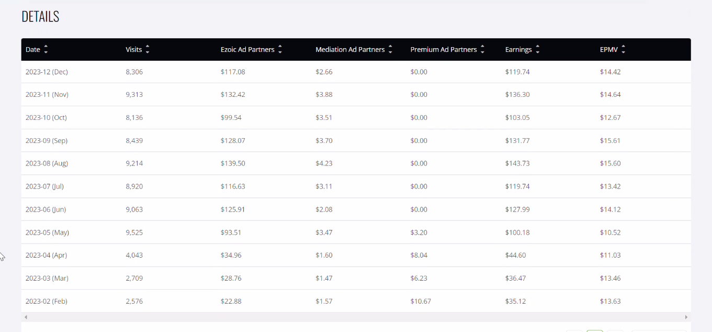Viewport: 712px width, 332px height.
Task: Click the $44.60 earnings value
Action: tap(516, 255)
